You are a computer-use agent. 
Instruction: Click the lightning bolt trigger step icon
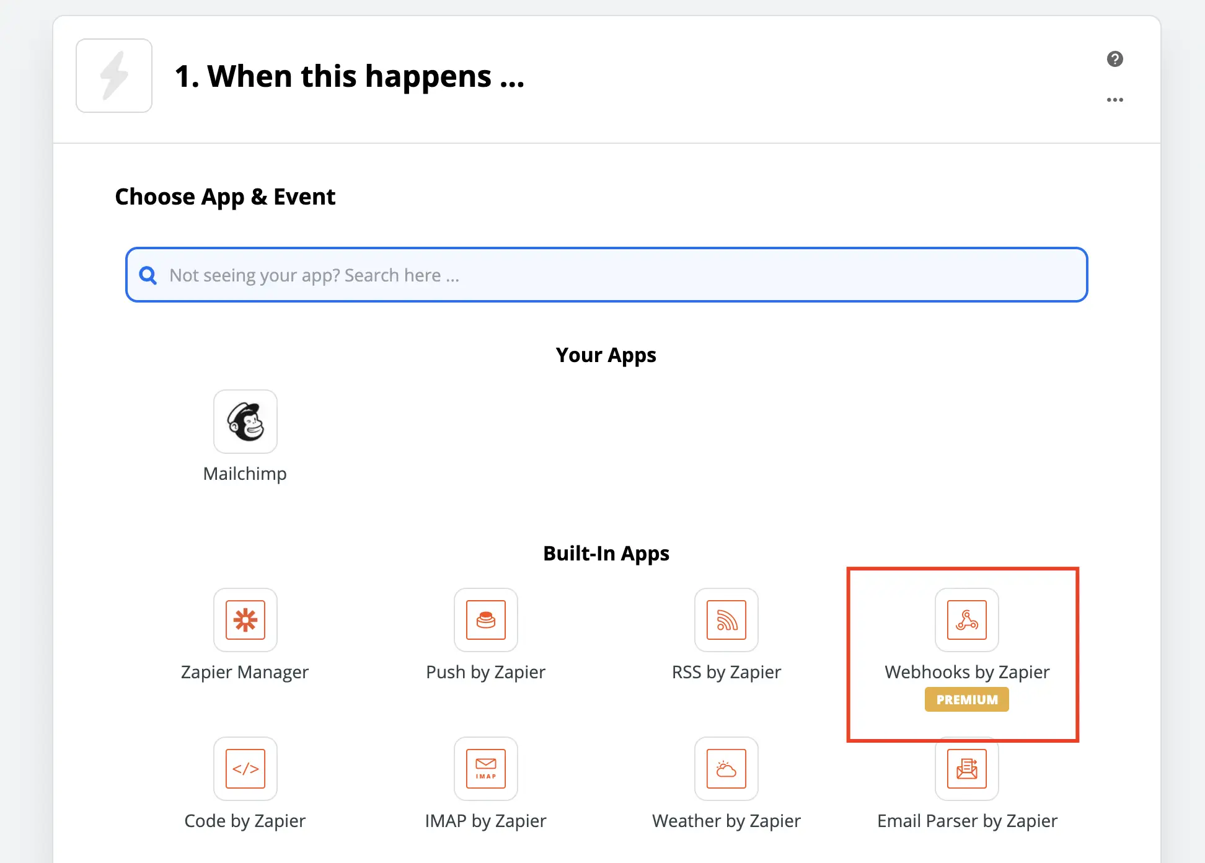[x=114, y=75]
